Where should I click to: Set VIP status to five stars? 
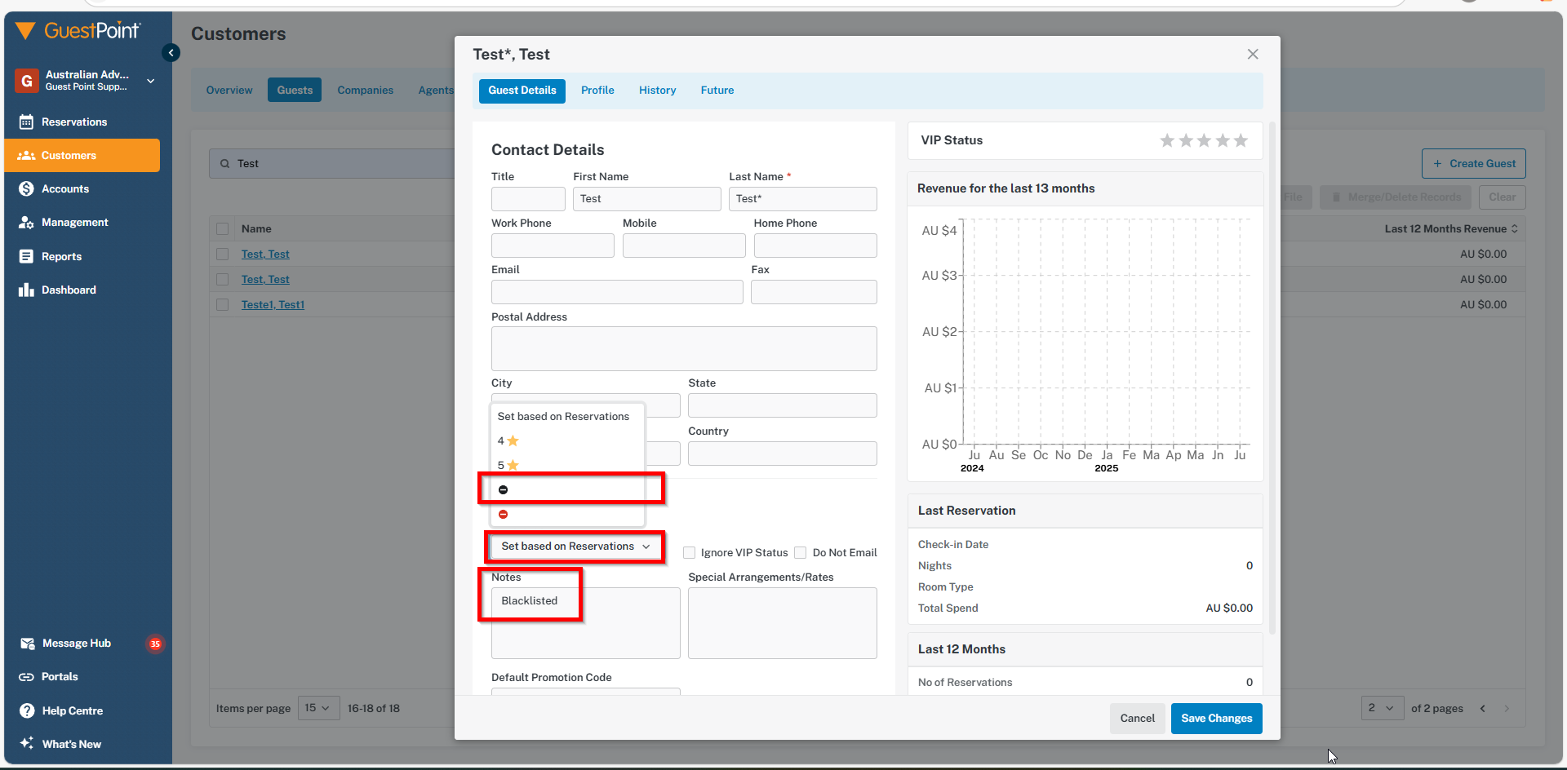click(x=1241, y=140)
